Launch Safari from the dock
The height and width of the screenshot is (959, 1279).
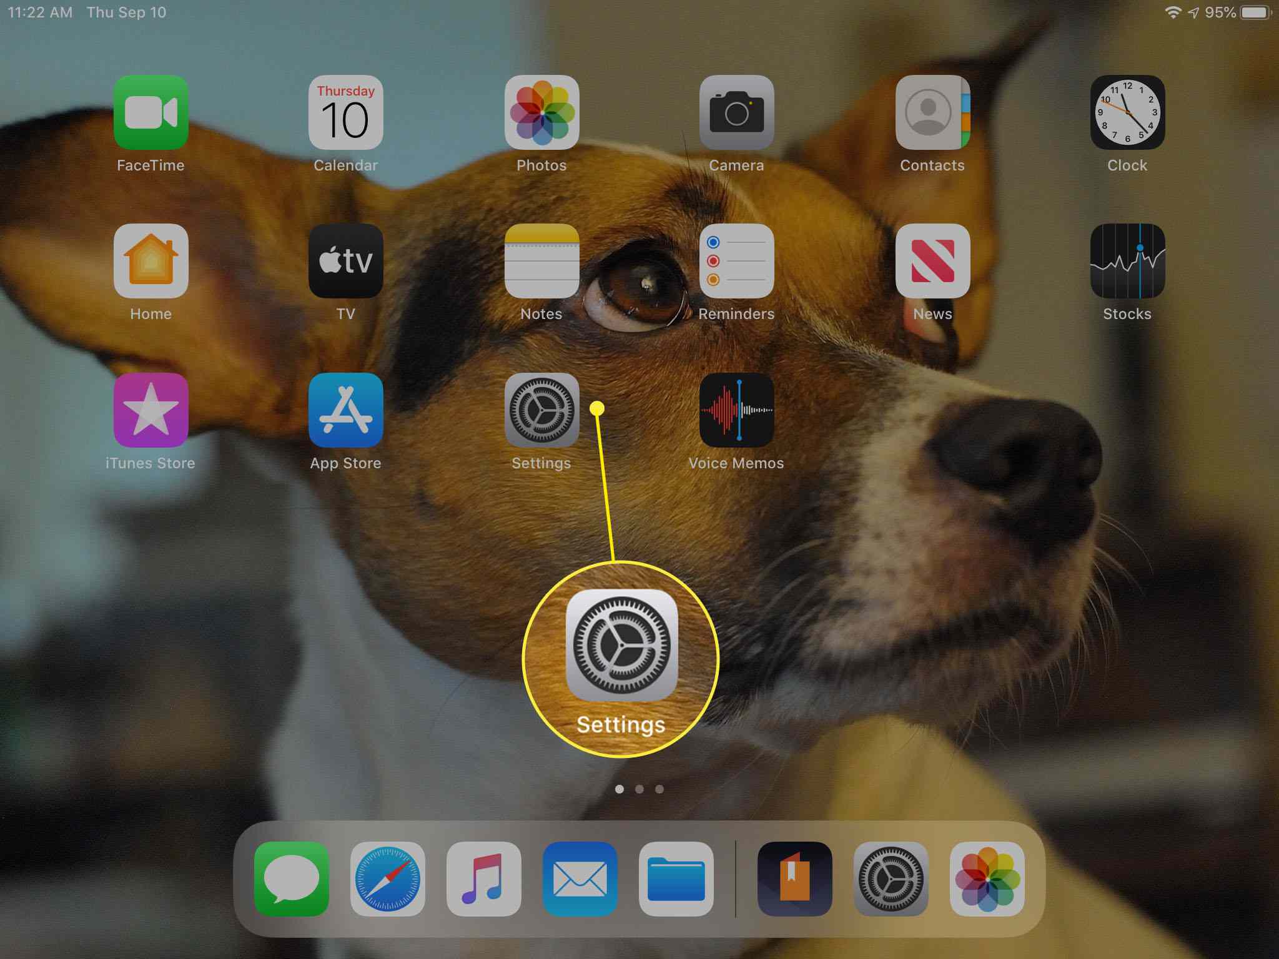coord(388,879)
